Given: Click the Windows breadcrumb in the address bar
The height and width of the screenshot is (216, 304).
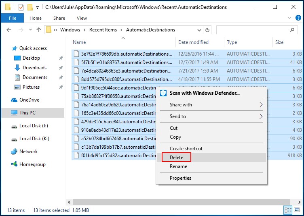Looking at the screenshot, I should (x=70, y=30).
